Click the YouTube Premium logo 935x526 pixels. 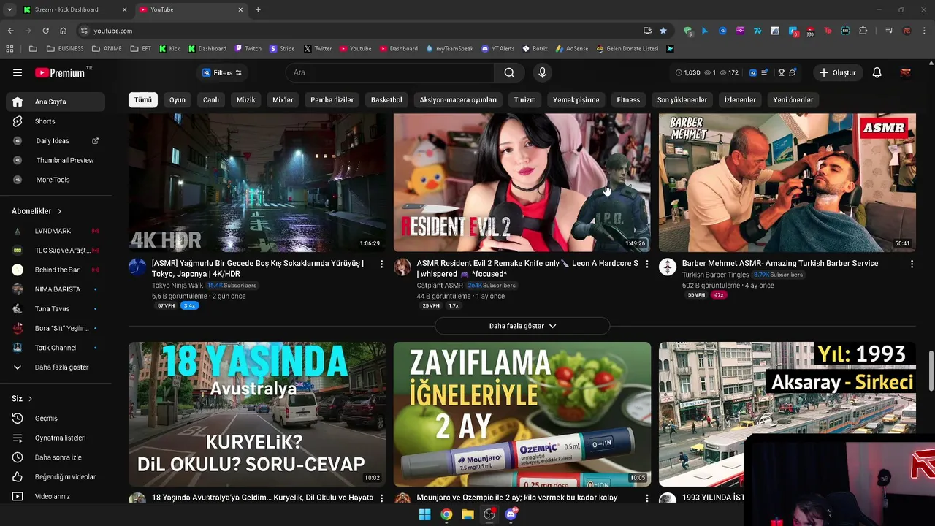coord(60,72)
